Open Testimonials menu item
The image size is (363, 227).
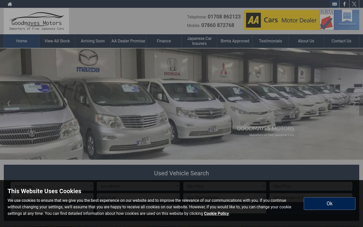click(270, 41)
